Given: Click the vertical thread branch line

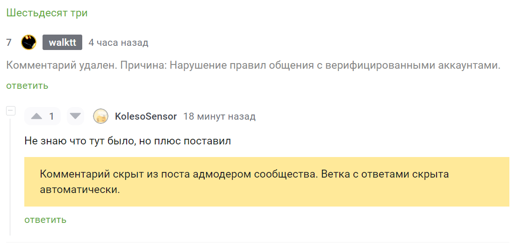Looking at the screenshot, I should click(10, 178).
